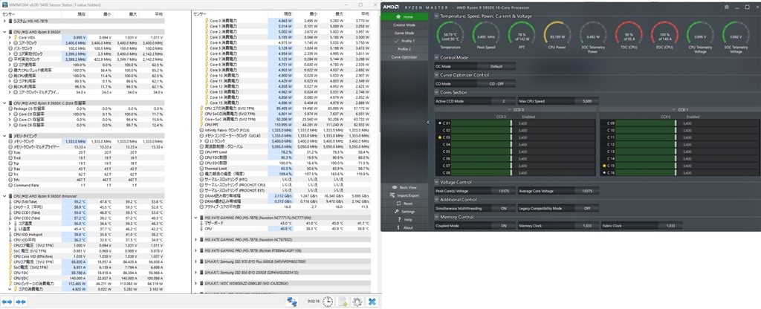Collapse CPU AMD Ryzen 9 5950X Enhanced group
This screenshot has height=309, width=761.
point(5,196)
